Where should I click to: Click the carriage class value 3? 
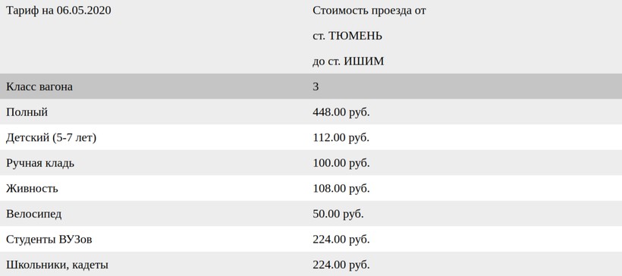[x=316, y=86]
